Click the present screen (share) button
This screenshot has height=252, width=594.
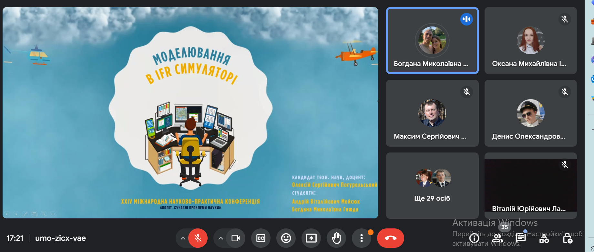point(311,238)
